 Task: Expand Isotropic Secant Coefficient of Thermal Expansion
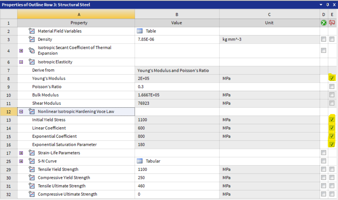[21, 50]
